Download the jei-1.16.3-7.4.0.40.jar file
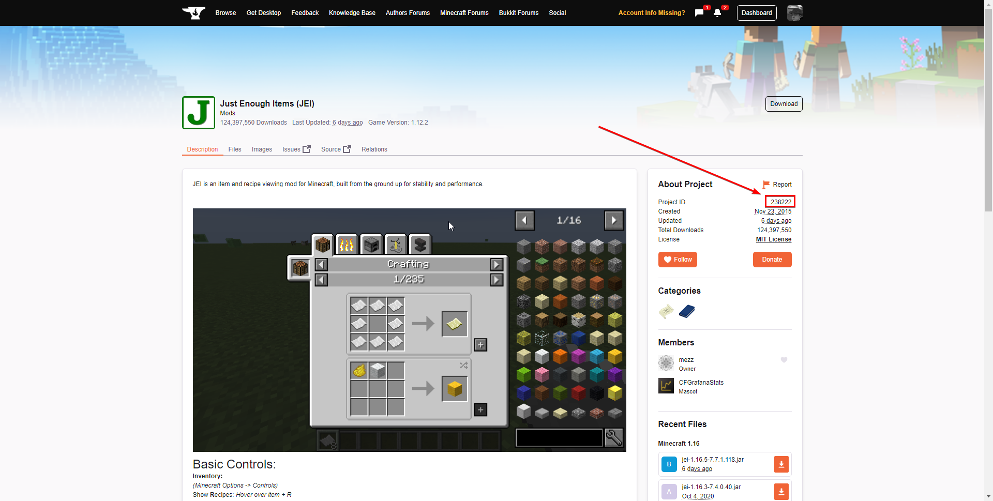The height and width of the screenshot is (501, 993). point(781,491)
